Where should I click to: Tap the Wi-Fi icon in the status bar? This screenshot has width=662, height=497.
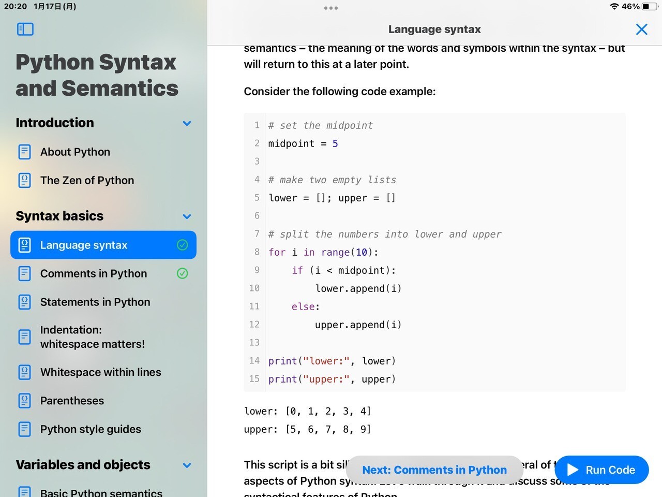(x=614, y=6)
